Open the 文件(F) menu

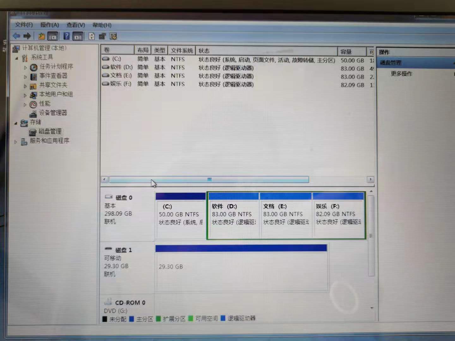tap(24, 25)
